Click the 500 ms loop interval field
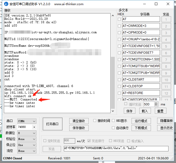Image resolution: width=176 pixels, height=163 pixels. (149, 104)
